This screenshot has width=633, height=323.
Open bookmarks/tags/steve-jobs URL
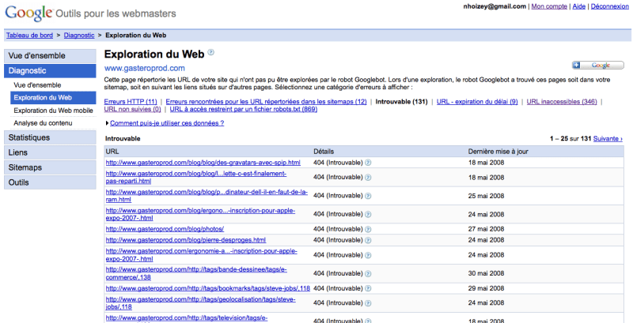pos(208,288)
